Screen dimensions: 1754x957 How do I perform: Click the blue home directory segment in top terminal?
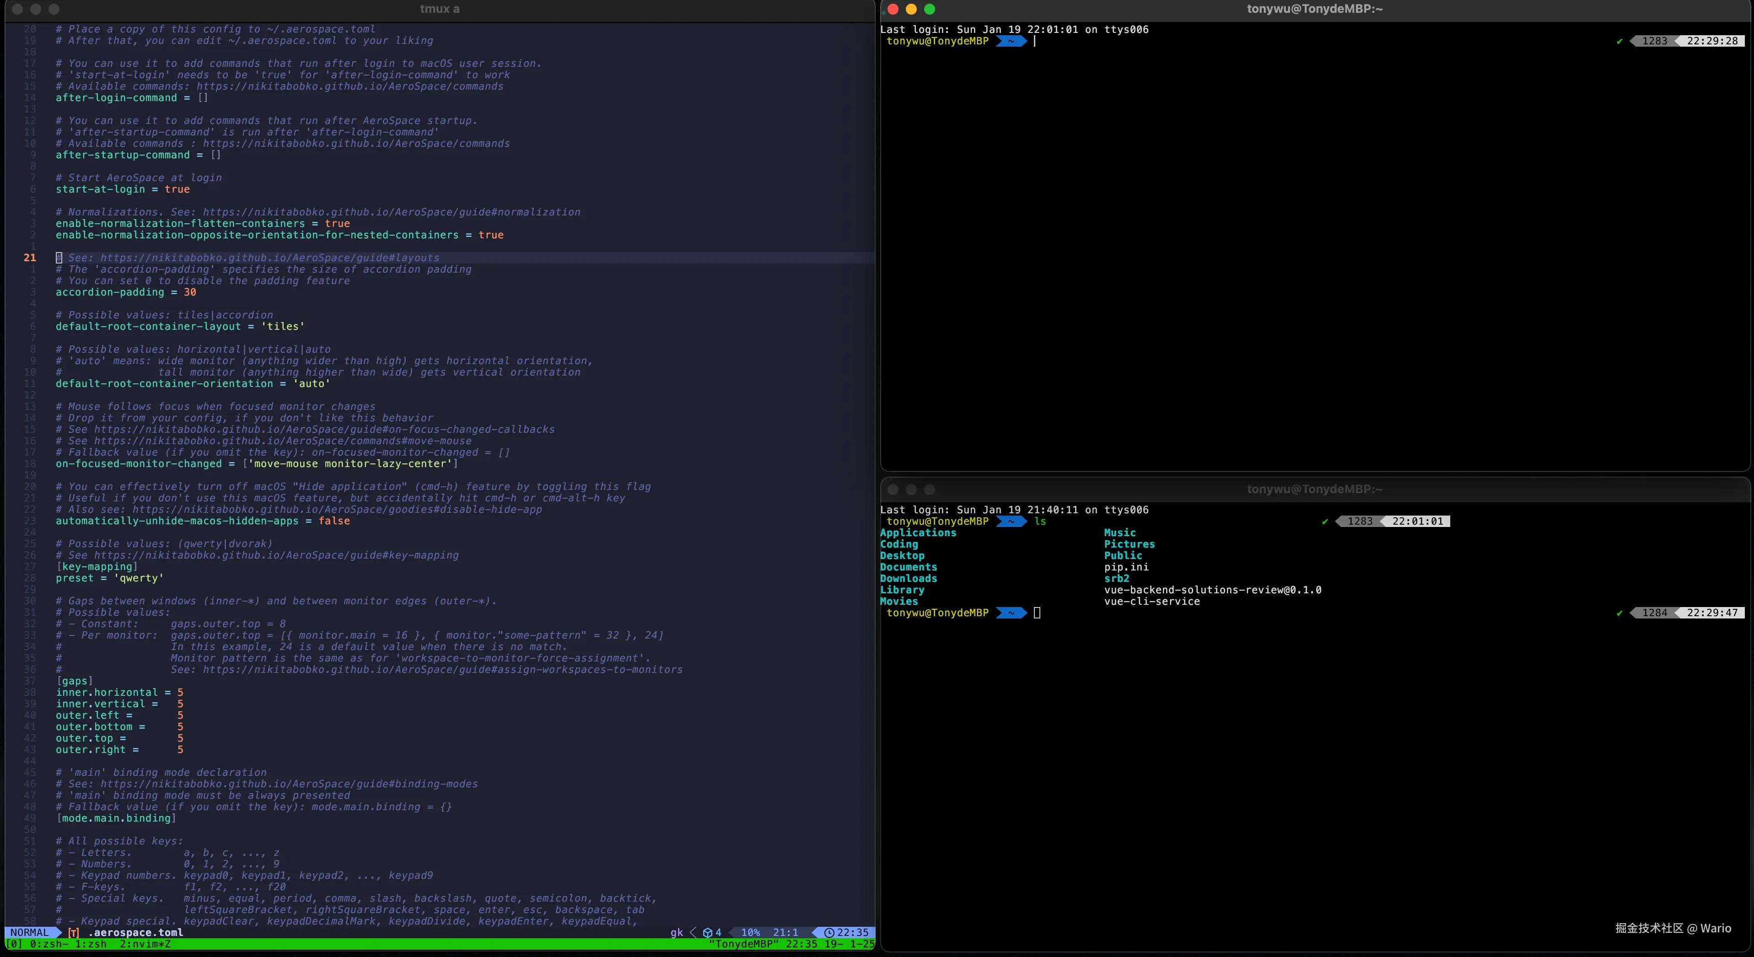pyautogui.click(x=1011, y=42)
